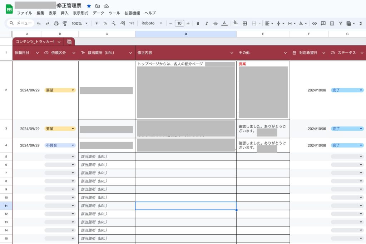Click the insert link icon

pyautogui.click(x=315, y=23)
